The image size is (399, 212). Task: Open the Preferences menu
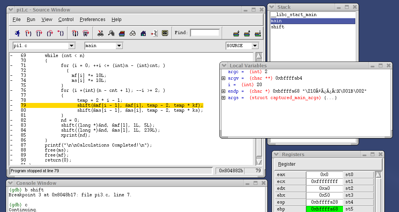92,20
